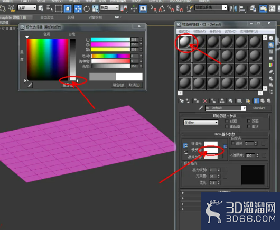Image resolution: width=280 pixels, height=230 pixels.
Task: Open 材质 menu in Material Editor
Action: 199,31
